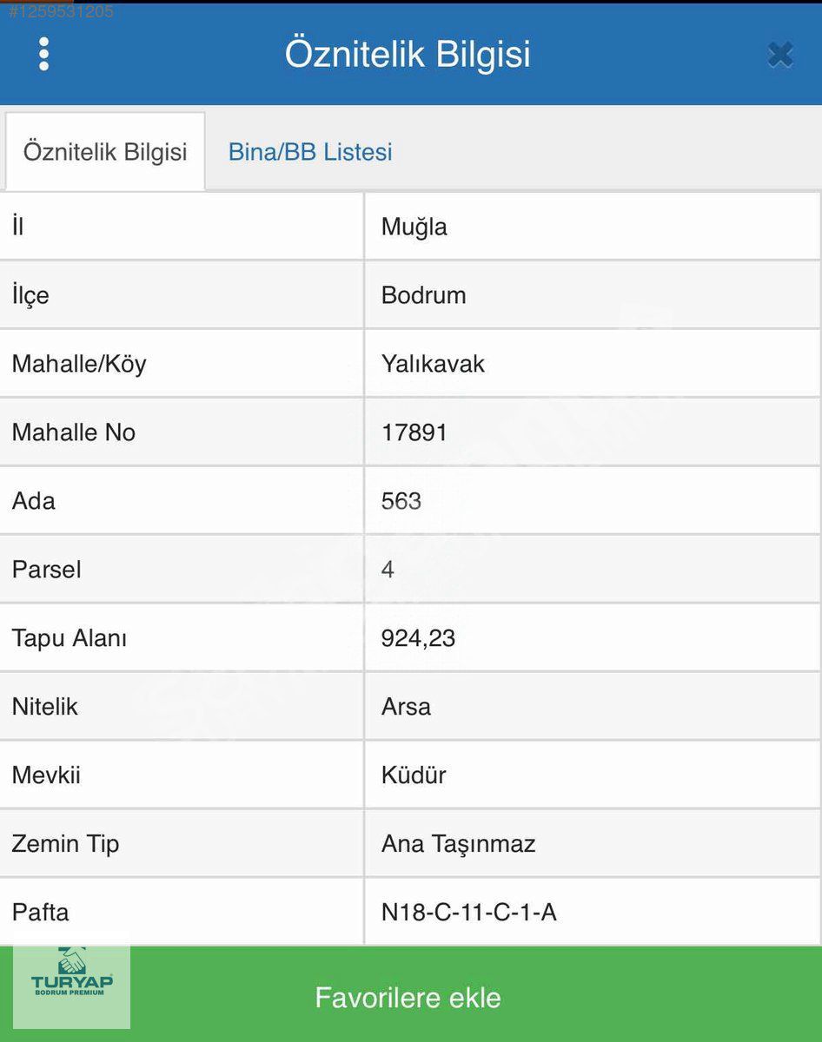The width and height of the screenshot is (822, 1042).
Task: Click the Muğla province value
Action: 414,227
